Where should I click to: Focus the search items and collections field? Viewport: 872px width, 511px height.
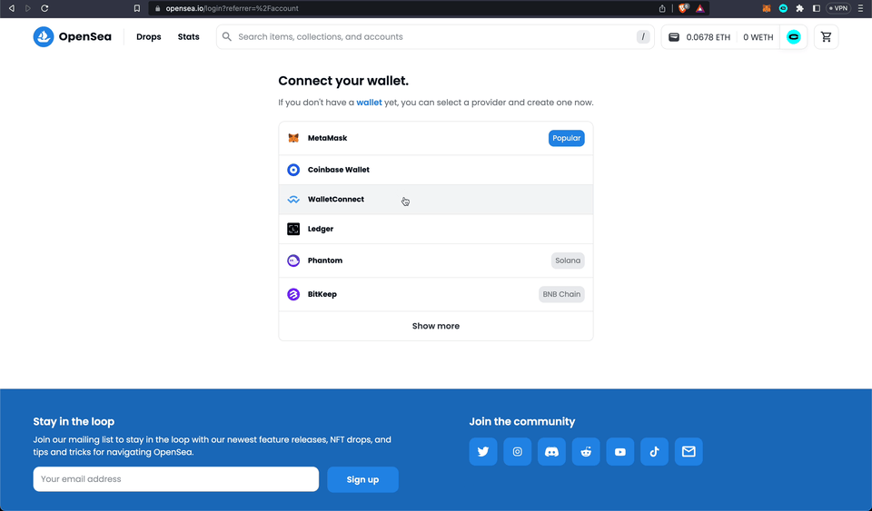pyautogui.click(x=435, y=36)
